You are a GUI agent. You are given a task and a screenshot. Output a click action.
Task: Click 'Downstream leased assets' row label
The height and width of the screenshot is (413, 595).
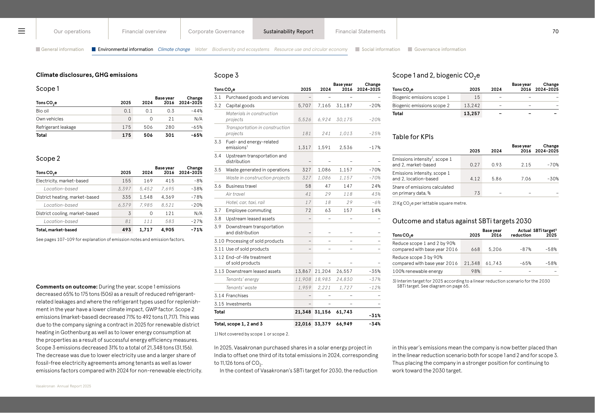tap(253, 271)
